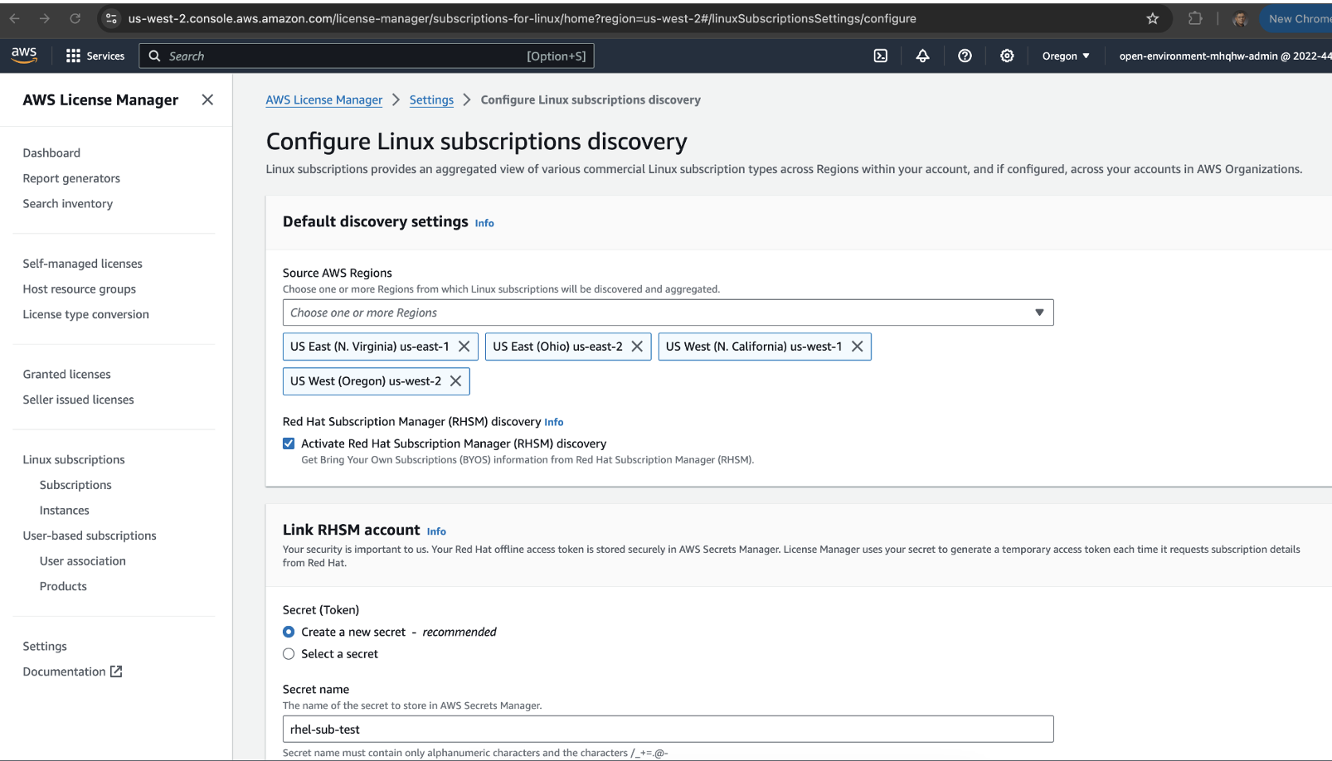Image resolution: width=1332 pixels, height=761 pixels.
Task: Open the external Documentation link icon
Action: point(116,671)
